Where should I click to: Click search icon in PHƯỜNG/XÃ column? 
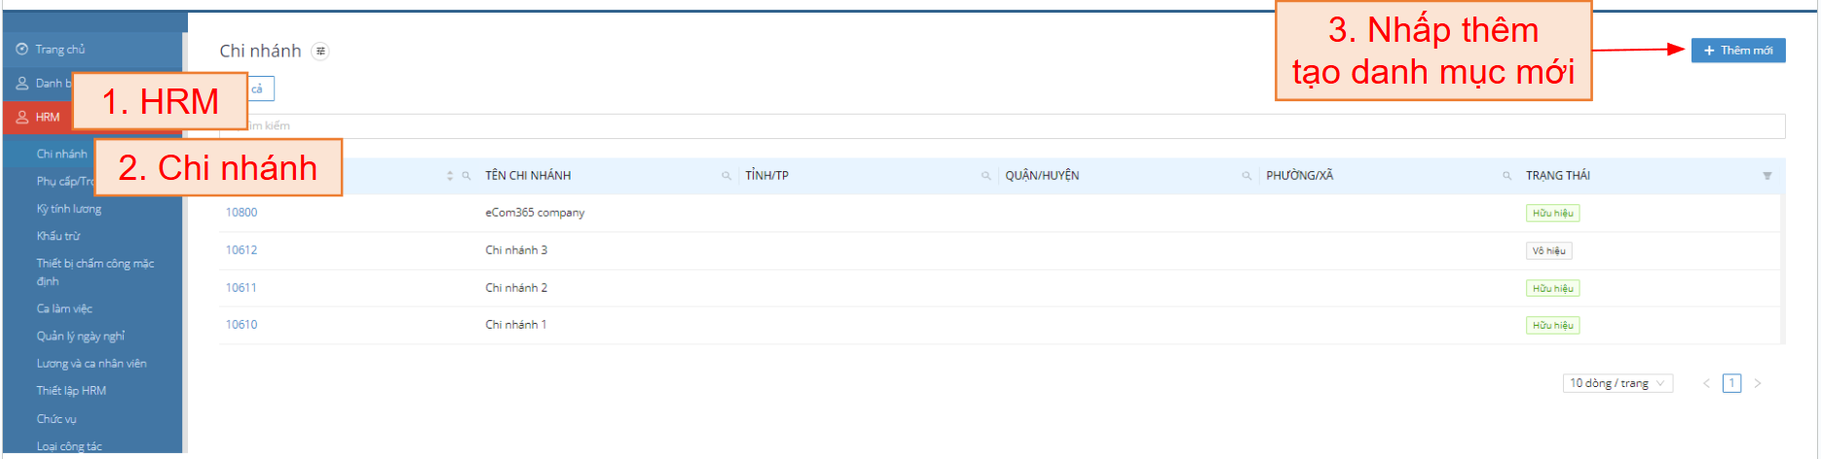click(x=1506, y=176)
